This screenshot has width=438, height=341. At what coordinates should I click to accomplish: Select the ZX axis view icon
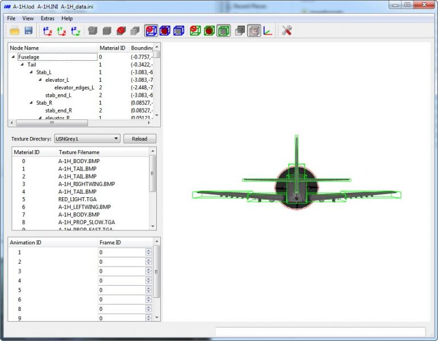(x=48, y=31)
